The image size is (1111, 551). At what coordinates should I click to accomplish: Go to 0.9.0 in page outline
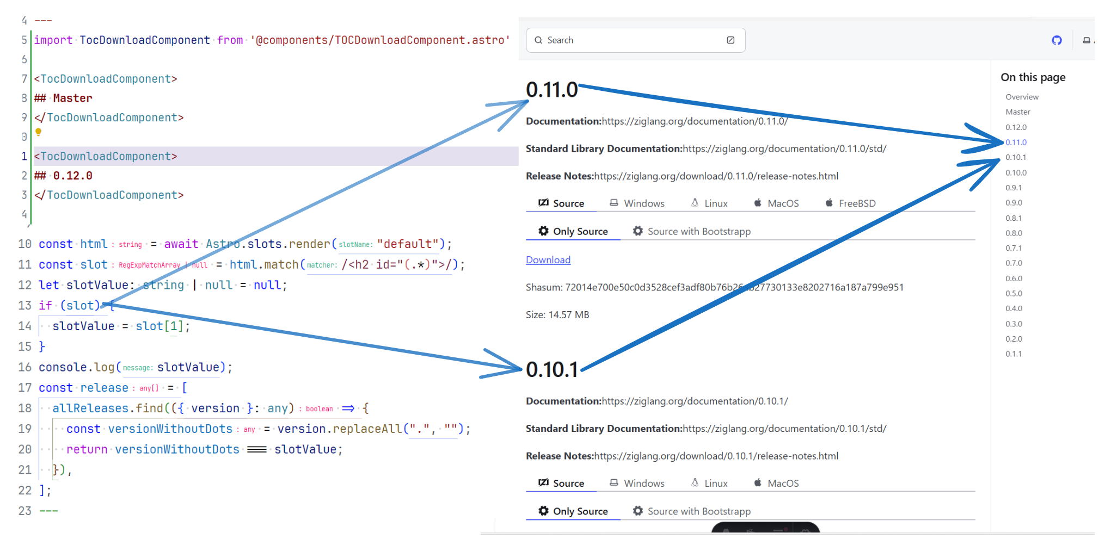coord(1014,203)
